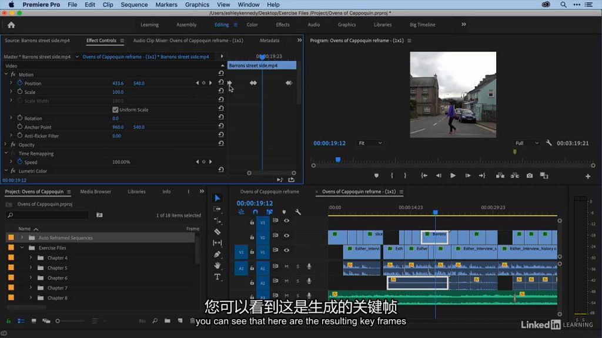Toggle Position animation stopwatch

(20, 83)
